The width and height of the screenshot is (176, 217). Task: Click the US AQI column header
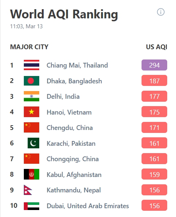[x=157, y=47]
